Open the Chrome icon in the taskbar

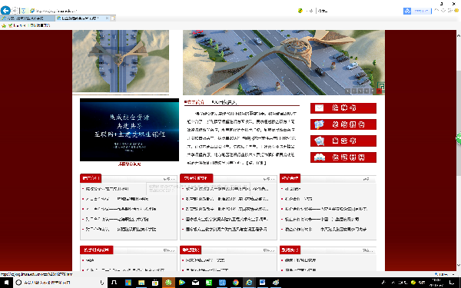[236, 283]
